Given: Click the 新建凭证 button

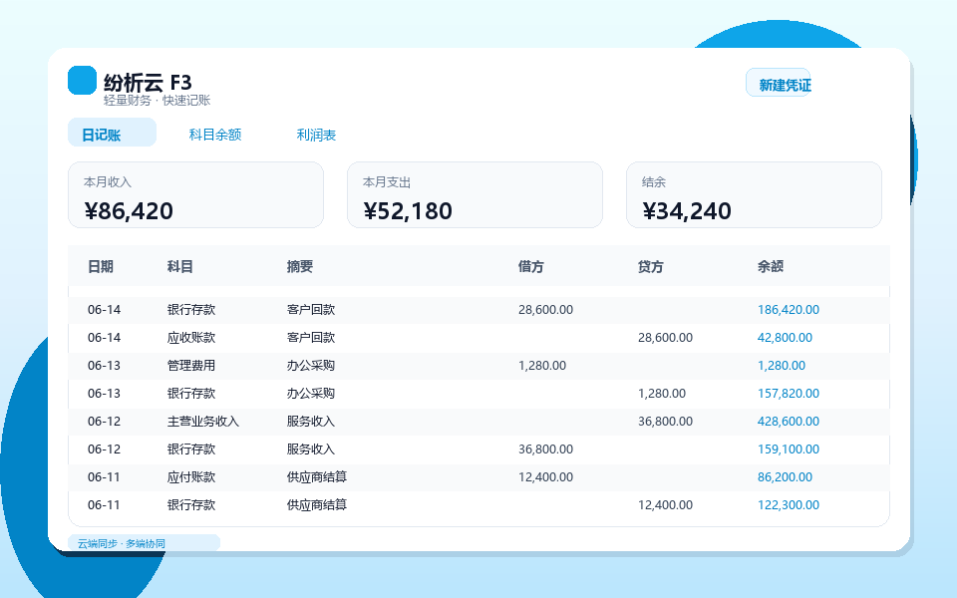Looking at the screenshot, I should coord(779,83).
